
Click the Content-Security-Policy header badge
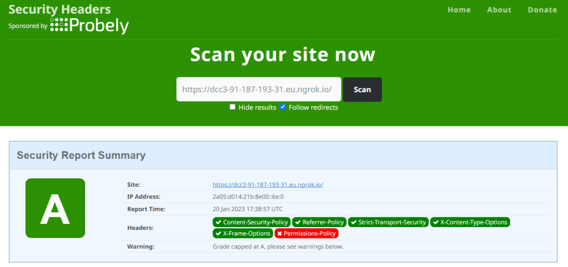(x=251, y=222)
